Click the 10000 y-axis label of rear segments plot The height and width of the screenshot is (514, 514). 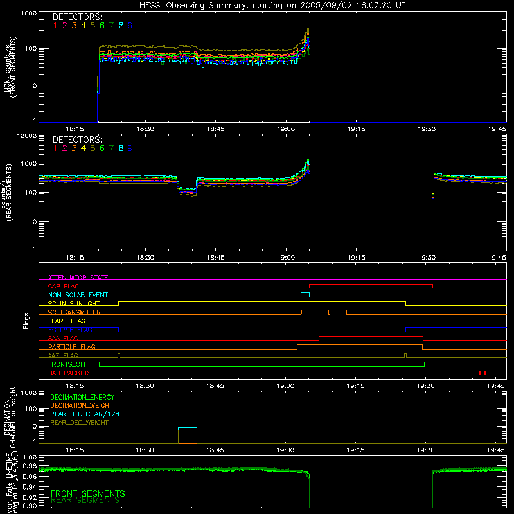click(x=27, y=136)
